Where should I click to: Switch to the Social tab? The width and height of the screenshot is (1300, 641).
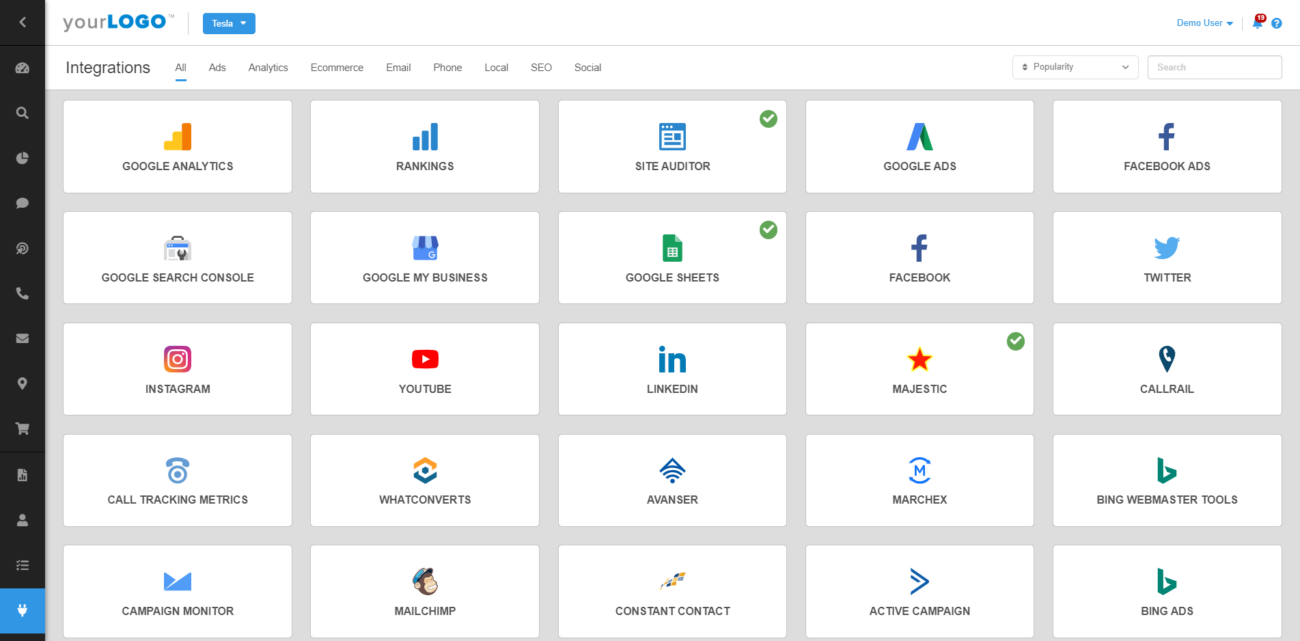[587, 68]
